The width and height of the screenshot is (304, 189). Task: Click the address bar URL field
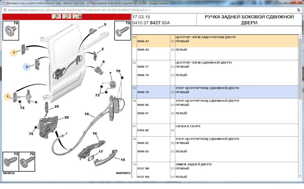click(x=79, y=10)
